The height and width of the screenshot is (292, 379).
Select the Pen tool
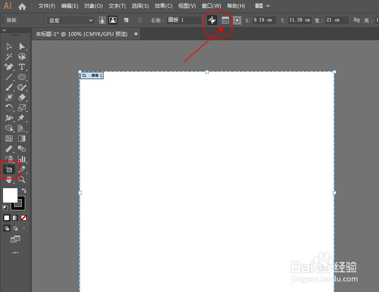[9, 67]
